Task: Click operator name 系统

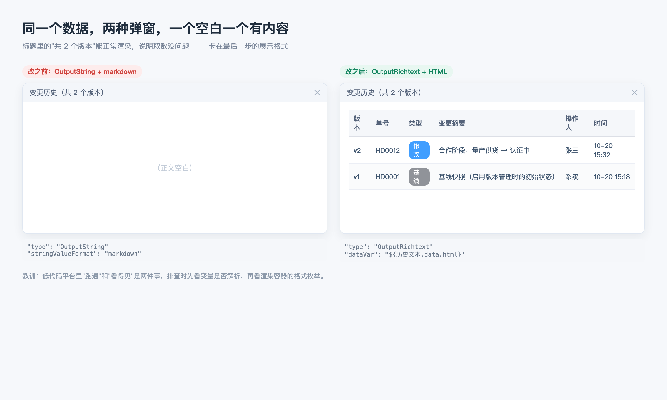Action: click(572, 177)
